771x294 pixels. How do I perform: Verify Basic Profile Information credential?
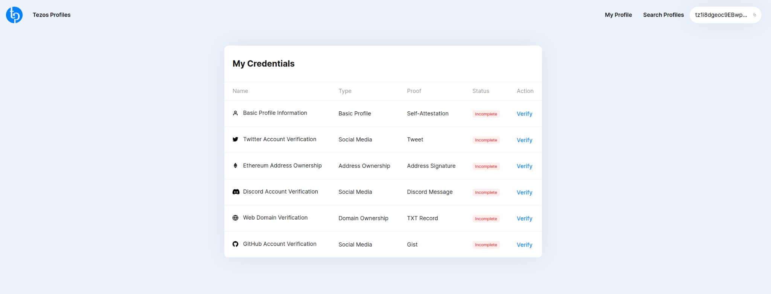click(x=524, y=114)
